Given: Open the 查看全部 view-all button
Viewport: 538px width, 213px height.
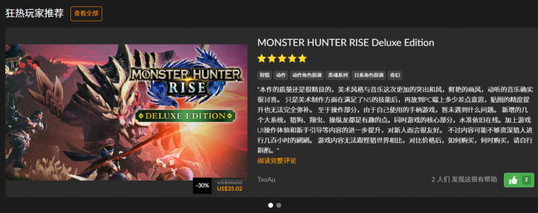Looking at the screenshot, I should coord(86,14).
